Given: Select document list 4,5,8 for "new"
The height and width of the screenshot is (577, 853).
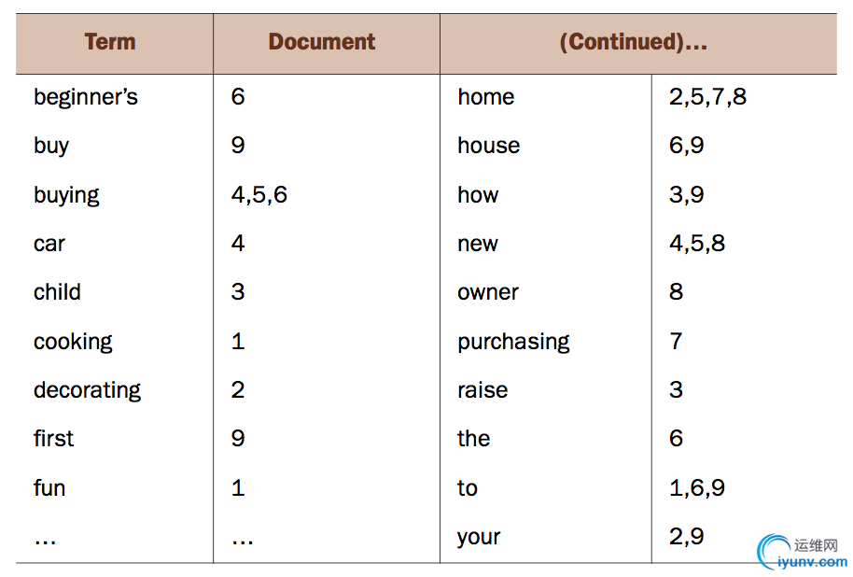Looking at the screenshot, I should 697,244.
